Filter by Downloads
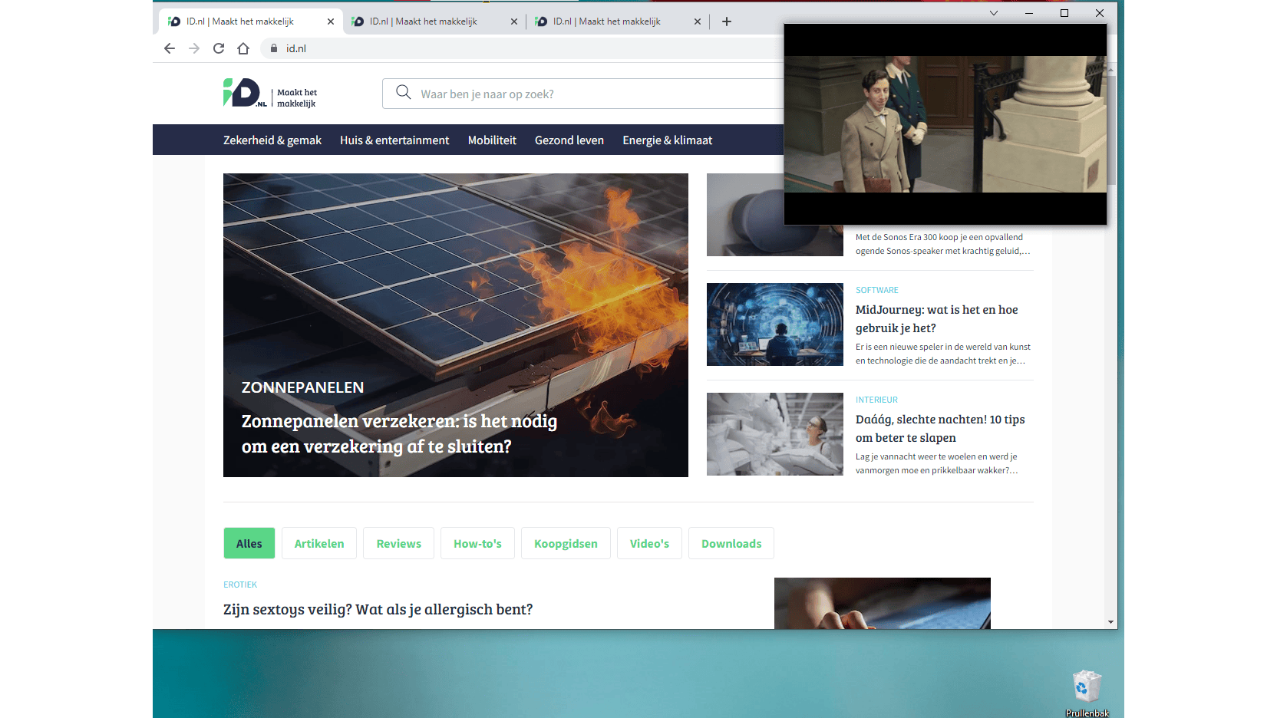1277x718 pixels. pyautogui.click(x=731, y=543)
